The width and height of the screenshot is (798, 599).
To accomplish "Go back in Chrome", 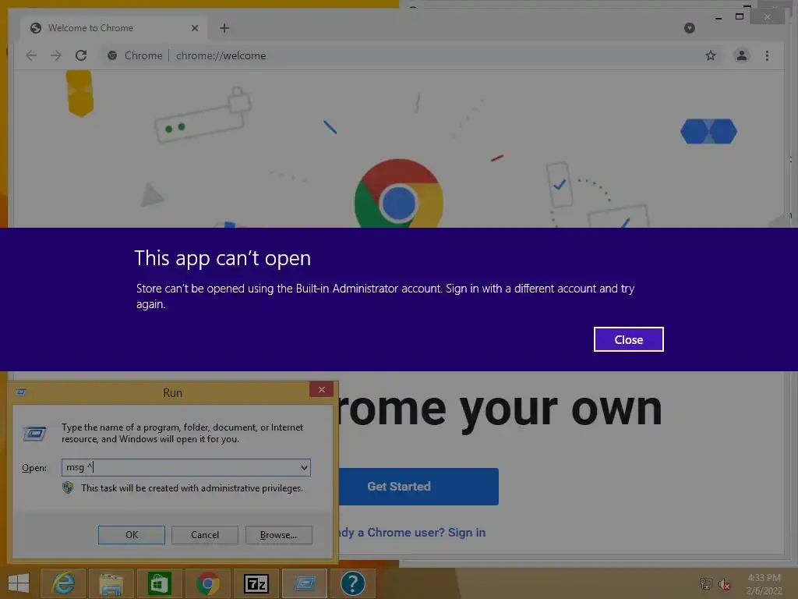I will (x=31, y=55).
